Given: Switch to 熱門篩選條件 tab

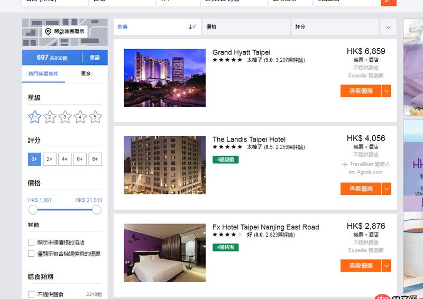Looking at the screenshot, I should (x=43, y=73).
